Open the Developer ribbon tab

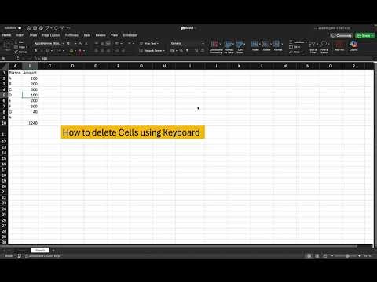(130, 35)
